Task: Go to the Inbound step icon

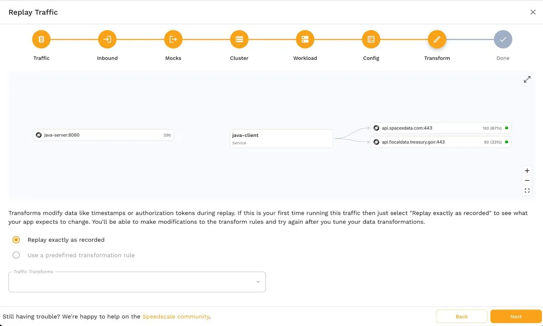Action: tap(107, 39)
